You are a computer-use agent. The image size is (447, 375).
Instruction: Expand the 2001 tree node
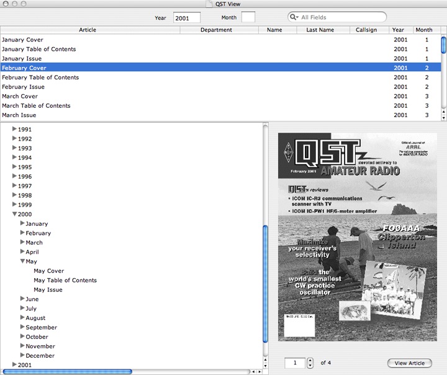(14, 364)
